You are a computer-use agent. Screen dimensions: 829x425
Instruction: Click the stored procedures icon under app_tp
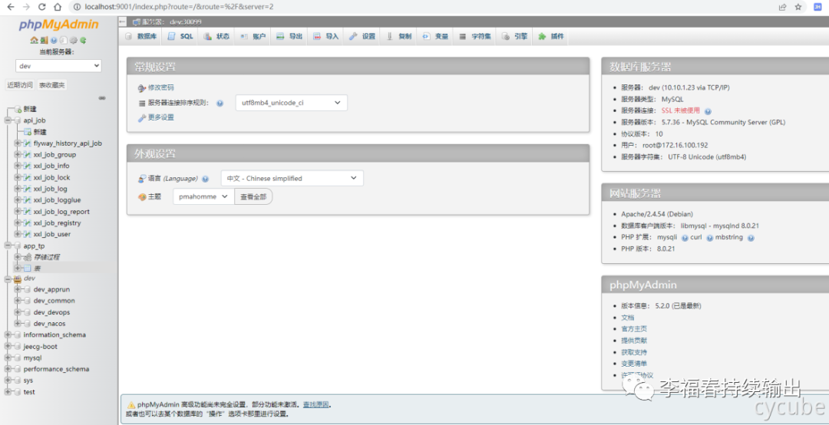28,257
